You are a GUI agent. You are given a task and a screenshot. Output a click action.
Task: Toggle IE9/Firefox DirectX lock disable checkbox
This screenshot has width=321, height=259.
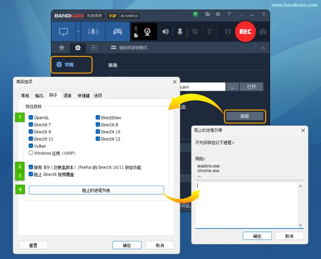(x=31, y=167)
